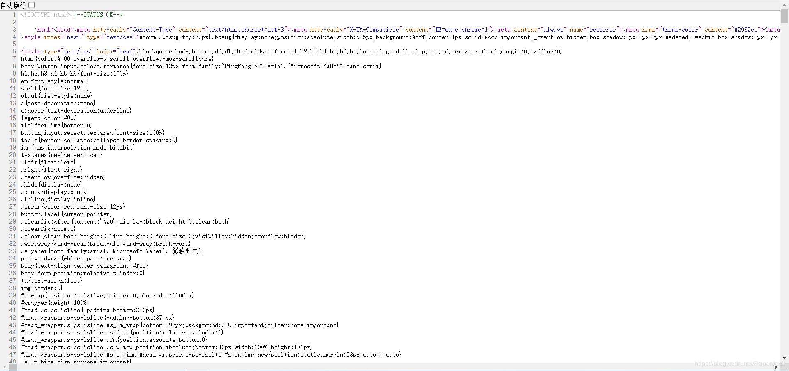Click the img bicubic interpolation rule
The image size is (789, 371).
(x=78, y=147)
